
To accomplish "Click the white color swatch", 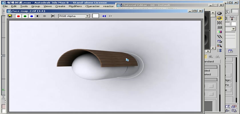I will tap(96, 16).
